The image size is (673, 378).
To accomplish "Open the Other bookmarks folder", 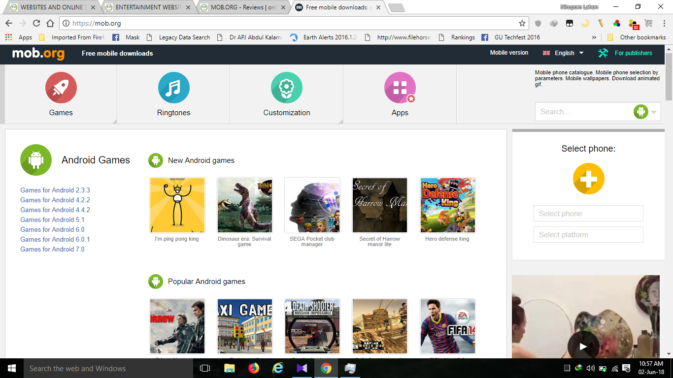I will pyautogui.click(x=637, y=37).
